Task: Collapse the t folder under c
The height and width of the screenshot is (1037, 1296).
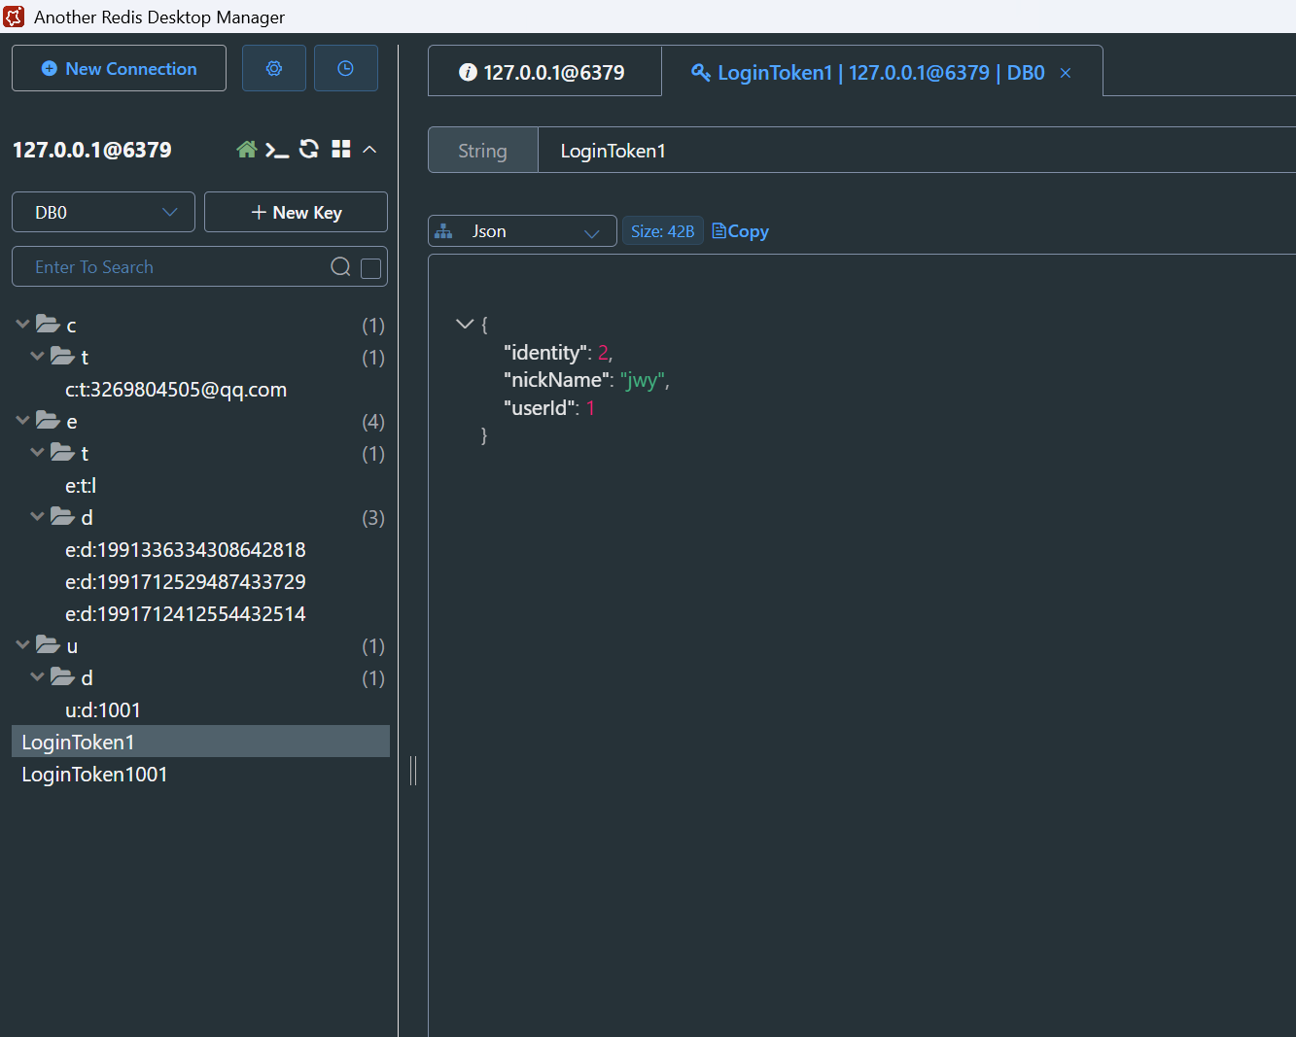Action: (x=38, y=356)
